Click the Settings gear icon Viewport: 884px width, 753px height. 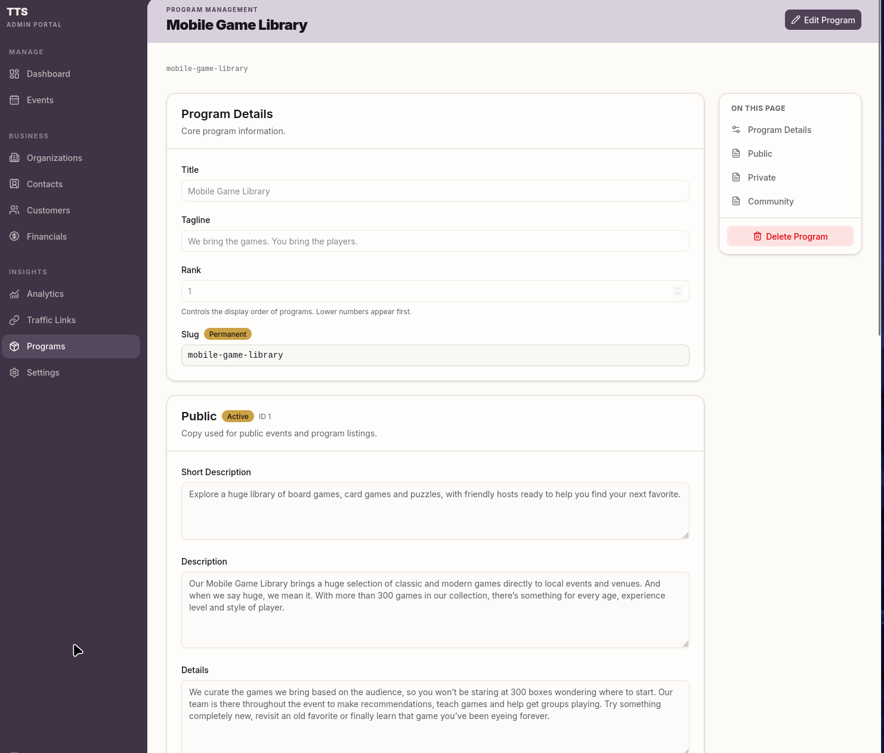(14, 373)
